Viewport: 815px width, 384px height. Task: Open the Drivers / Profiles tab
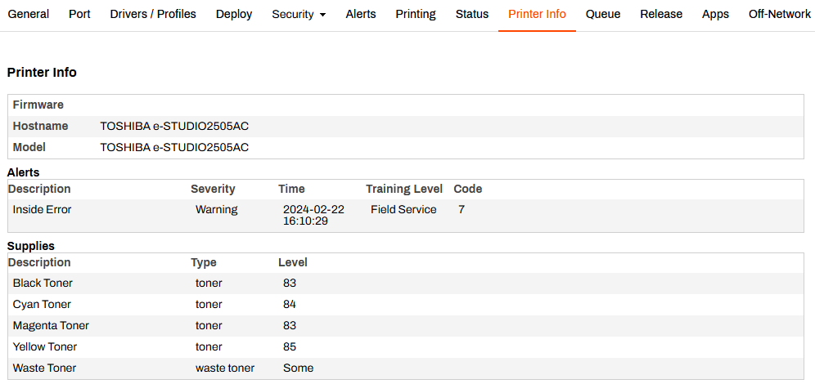tap(153, 15)
